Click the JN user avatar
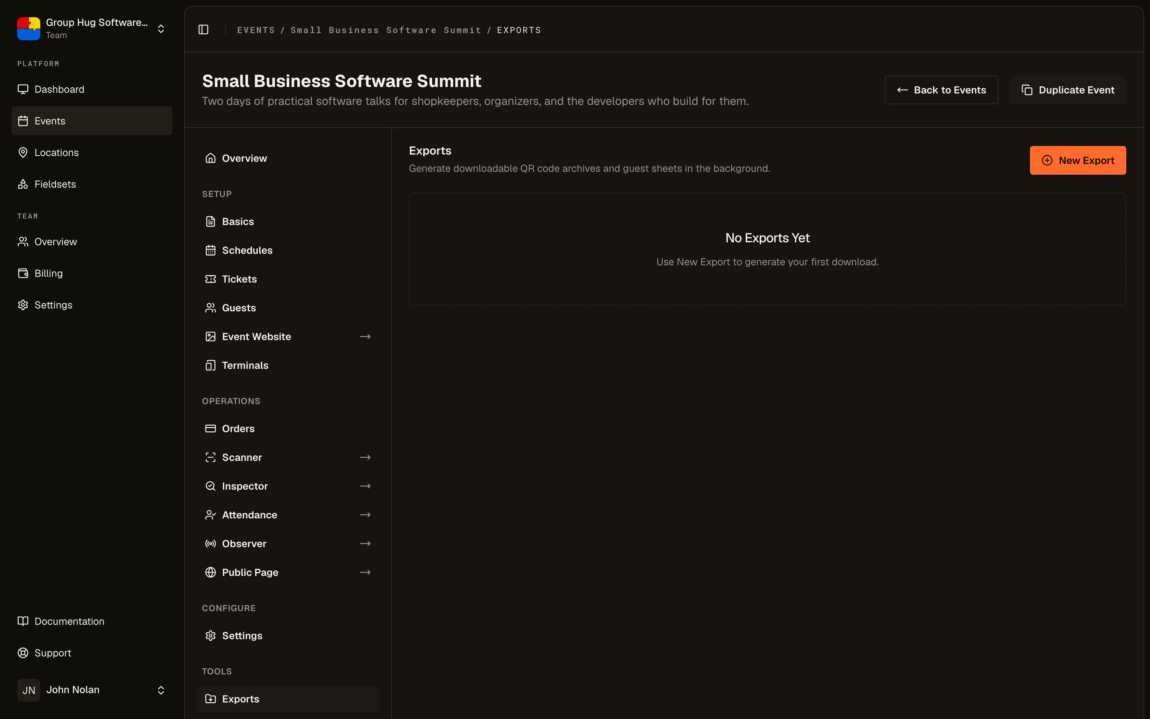Viewport: 1150px width, 719px height. tap(28, 690)
